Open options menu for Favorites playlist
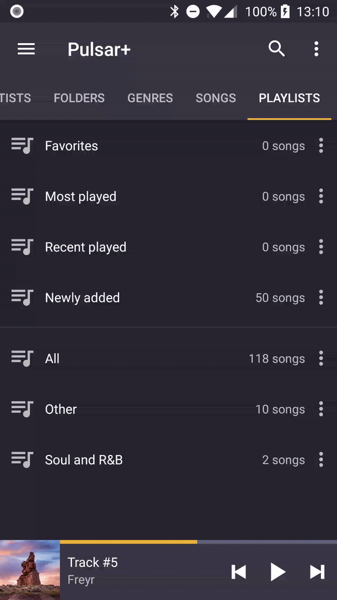337x600 pixels. click(x=321, y=146)
